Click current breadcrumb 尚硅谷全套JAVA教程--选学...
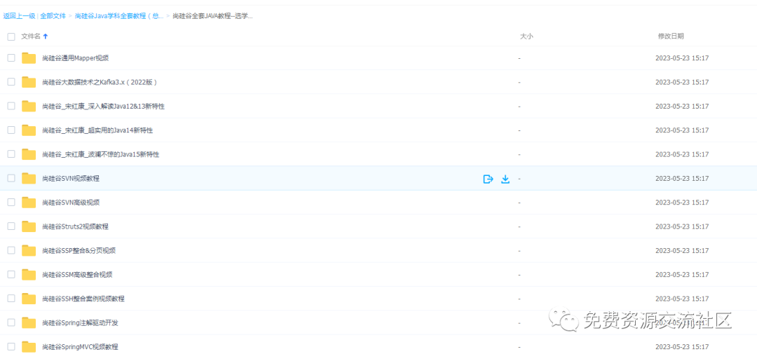 (x=213, y=16)
